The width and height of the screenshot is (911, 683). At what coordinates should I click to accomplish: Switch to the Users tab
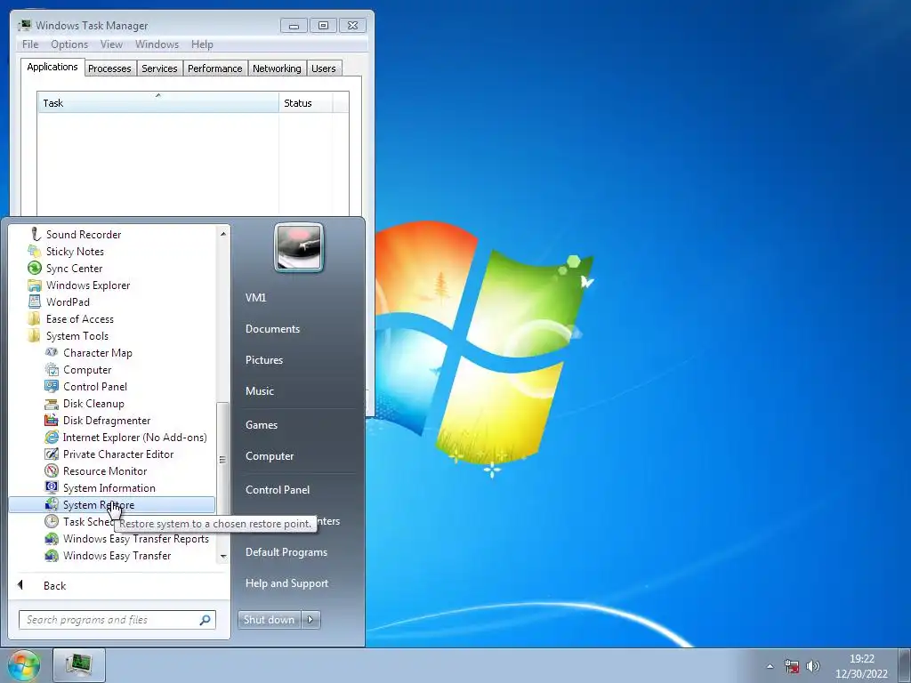pos(324,68)
